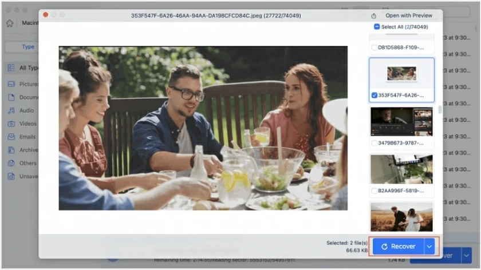This screenshot has width=481, height=270.
Task: Select the Videos icon in the sidebar
Action: point(11,124)
